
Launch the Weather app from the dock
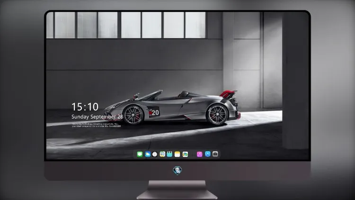click(x=148, y=154)
